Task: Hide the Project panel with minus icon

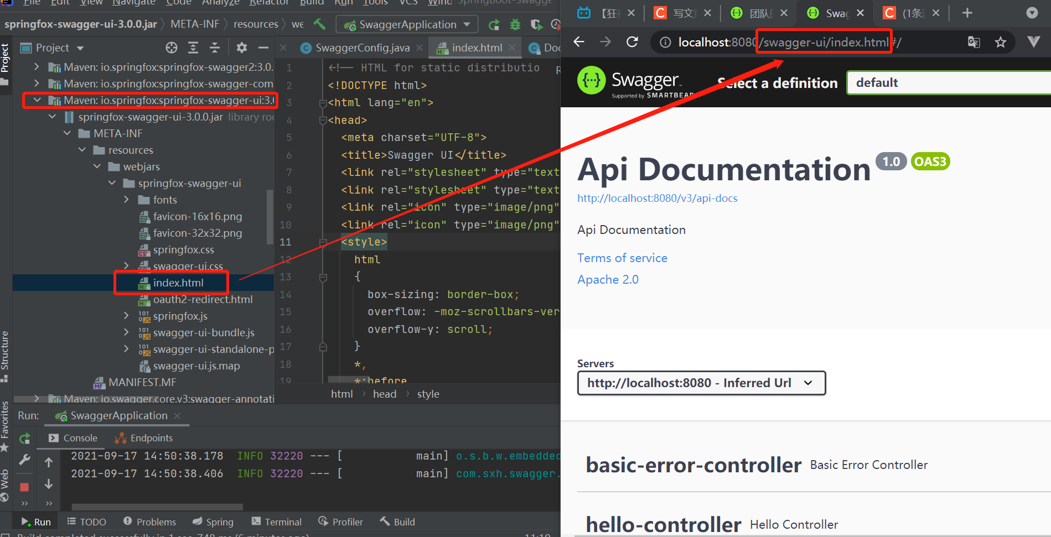Action: [x=263, y=48]
